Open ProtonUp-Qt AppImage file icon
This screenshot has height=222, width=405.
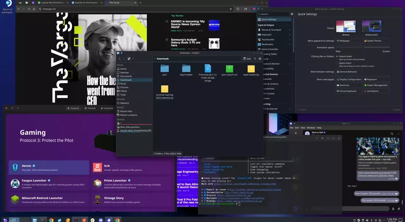coord(208,68)
